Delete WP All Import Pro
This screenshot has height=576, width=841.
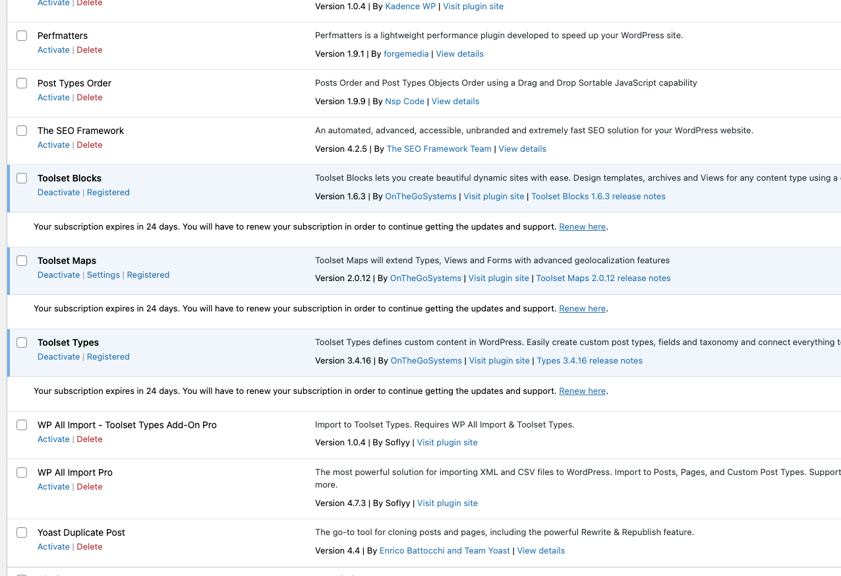click(90, 487)
